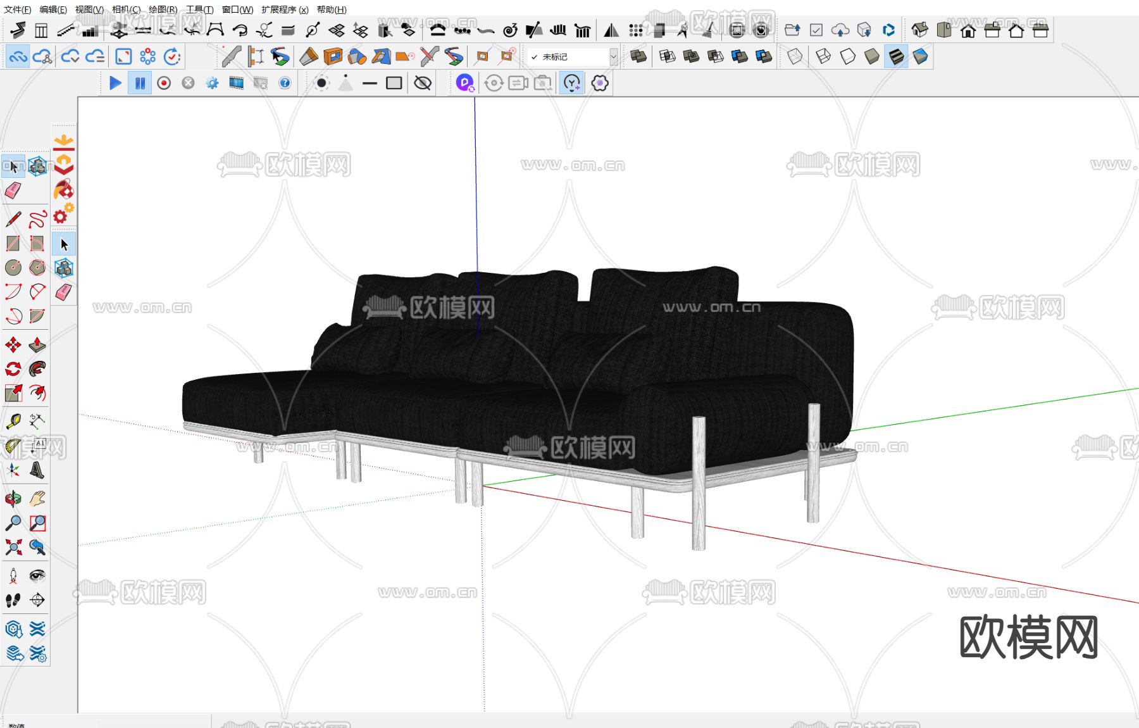Select the Rotate tool
Viewport: 1139px width, 728px height.
[13, 369]
